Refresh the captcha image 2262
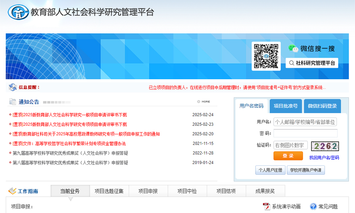Image resolution: width=355 pixels, height=213 pixels. point(325,146)
